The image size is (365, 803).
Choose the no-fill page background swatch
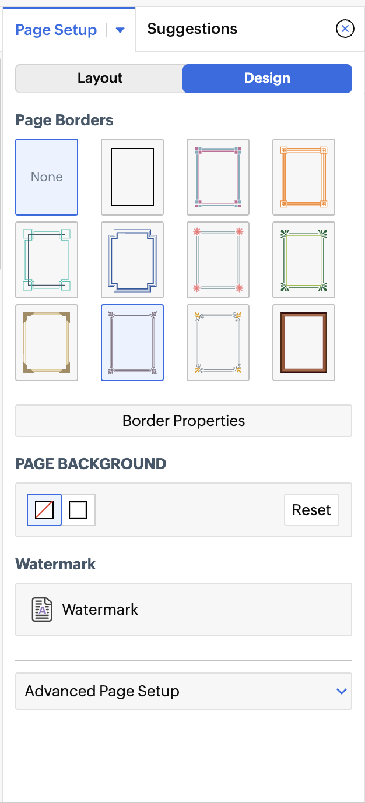click(x=44, y=510)
